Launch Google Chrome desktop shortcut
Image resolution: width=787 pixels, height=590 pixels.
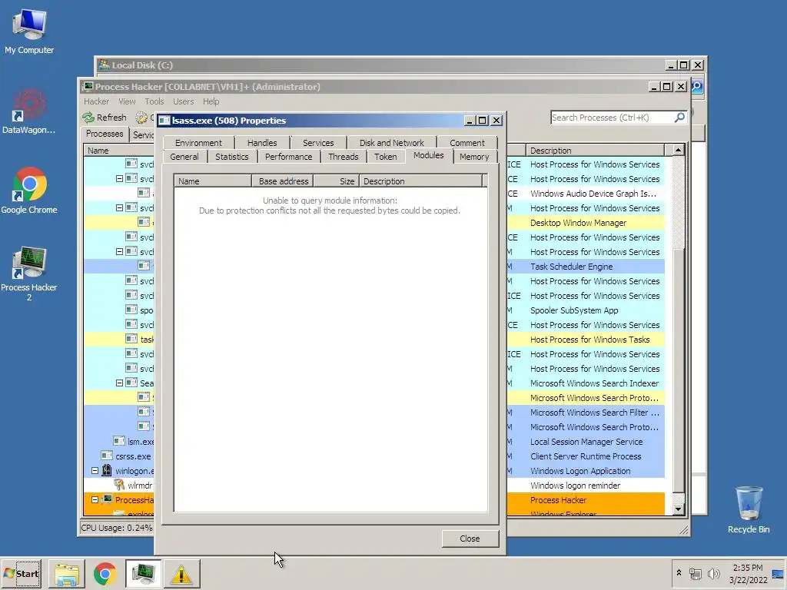click(29, 191)
